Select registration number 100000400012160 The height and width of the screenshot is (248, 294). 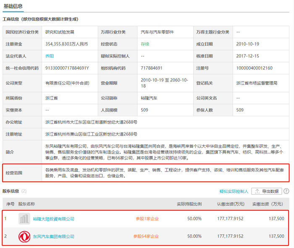click(254, 68)
